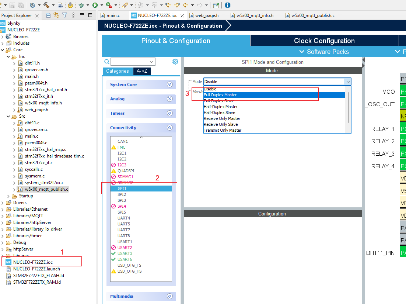Click the hammer Build icon
The height and width of the screenshot is (304, 406).
[46, 5]
